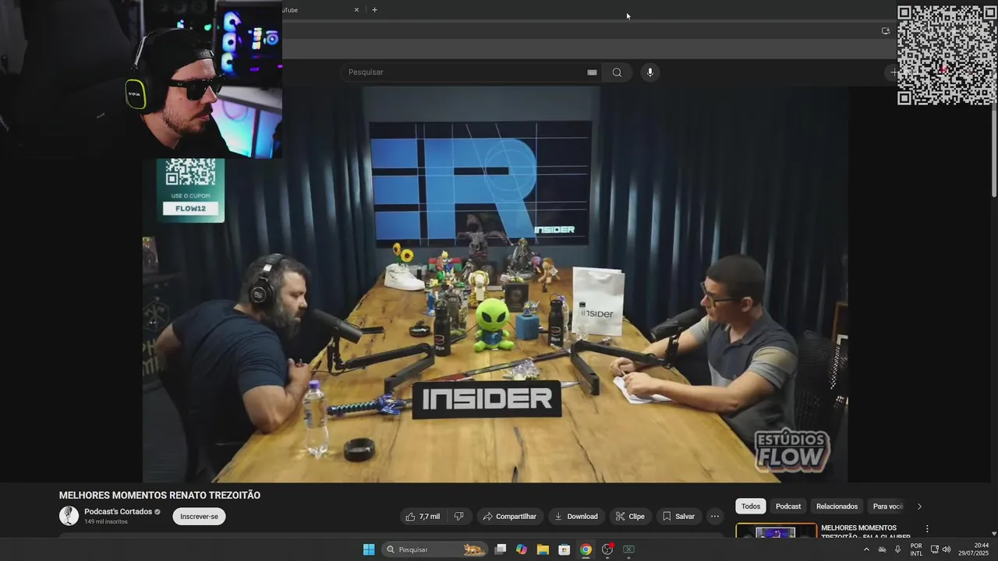
Task: Create a Clipe from the video
Action: coord(629,517)
